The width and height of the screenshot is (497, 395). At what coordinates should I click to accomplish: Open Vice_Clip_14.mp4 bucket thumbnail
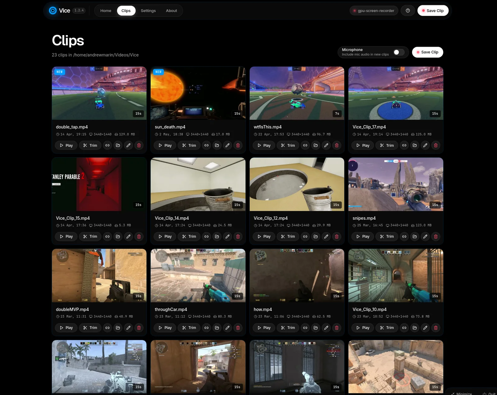click(198, 184)
